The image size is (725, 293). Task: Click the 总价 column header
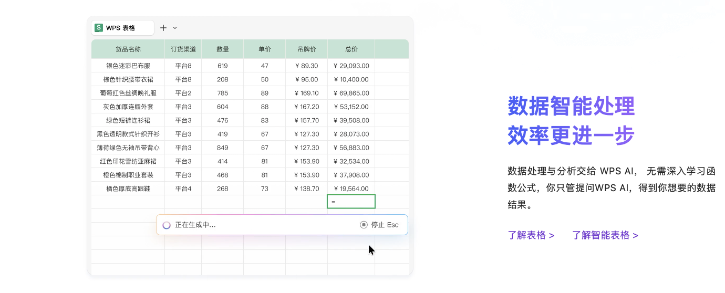pyautogui.click(x=351, y=49)
